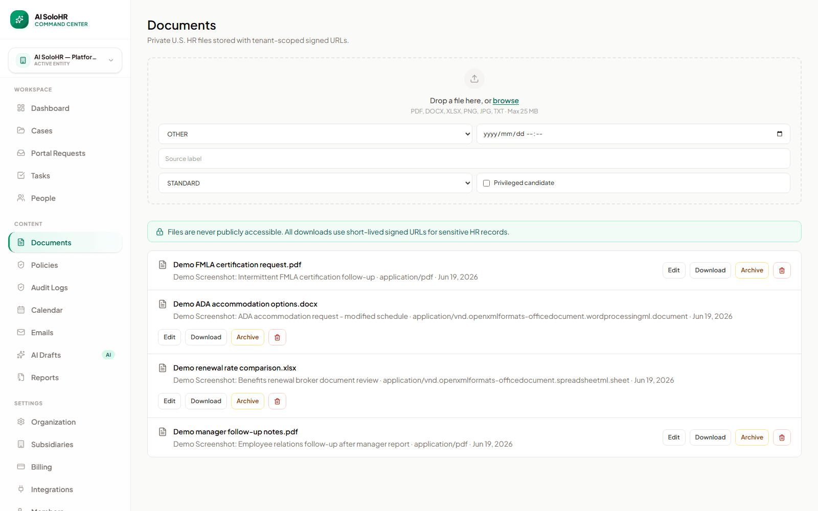This screenshot has height=511, width=818.
Task: Click the Demo FMLA certification request.pdf title
Action: coord(237,265)
